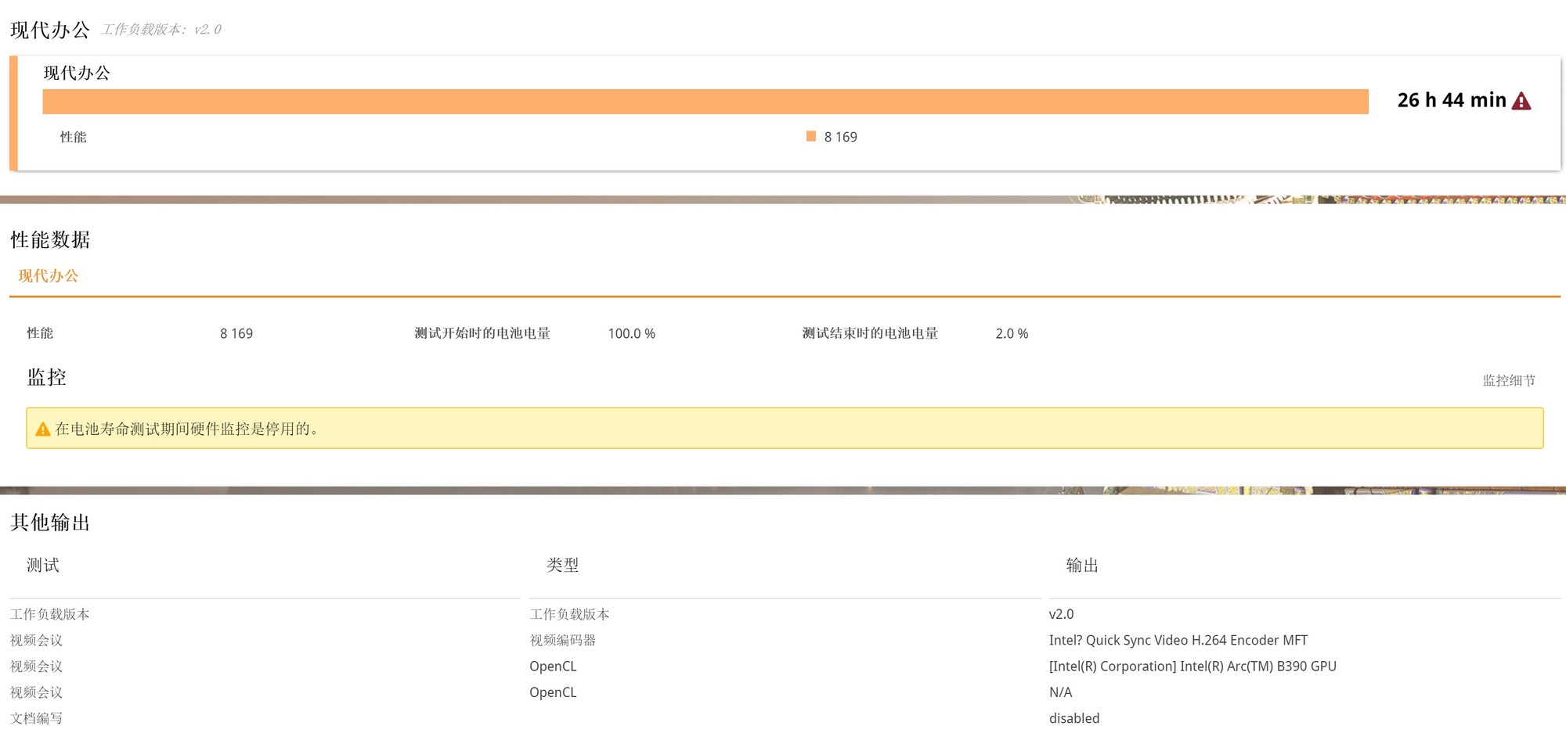This screenshot has width=1566, height=733.
Task: Click the 性能 label in the performance data row
Action: coord(40,333)
